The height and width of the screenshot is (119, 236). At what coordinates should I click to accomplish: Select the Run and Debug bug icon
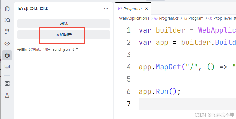pos(7,55)
